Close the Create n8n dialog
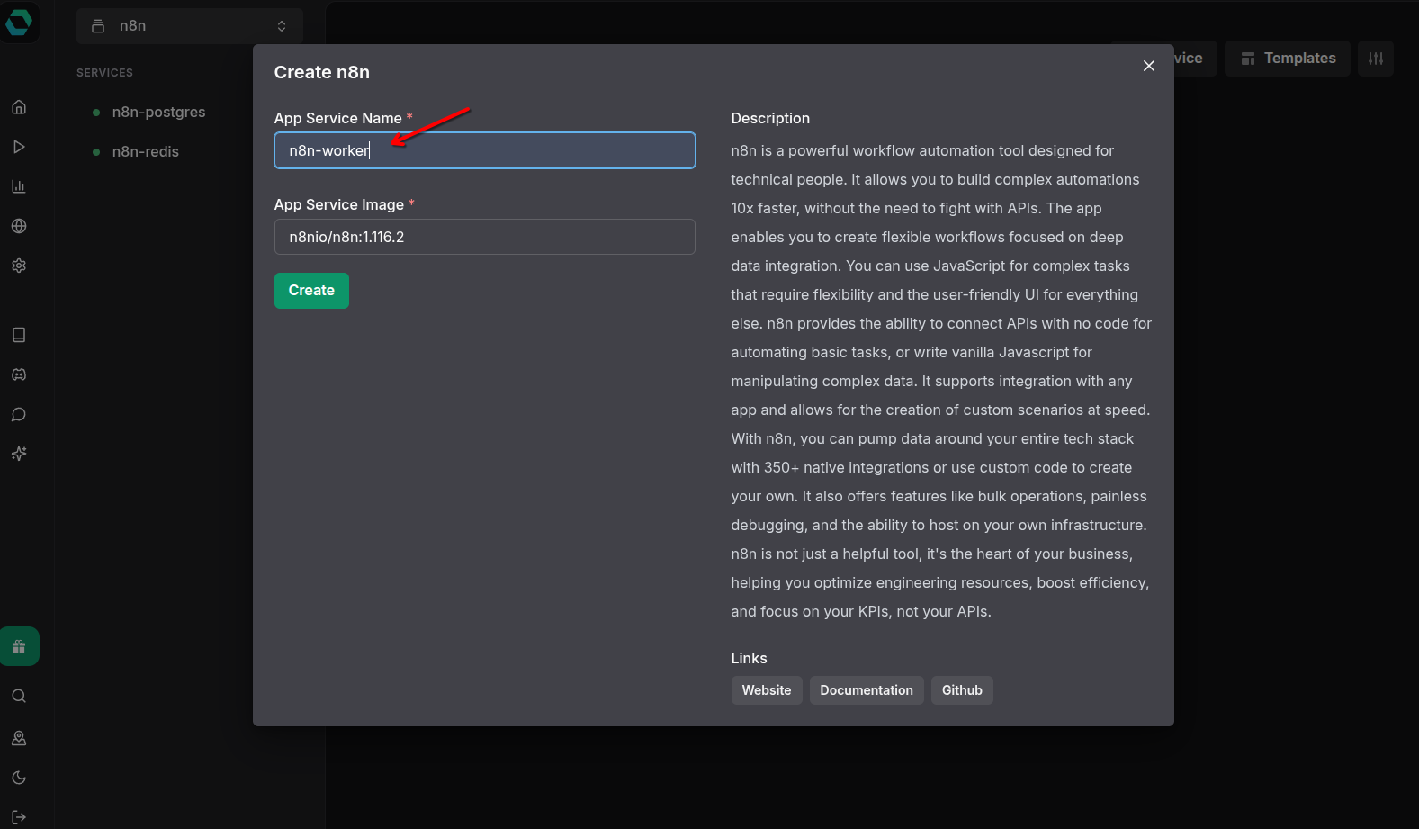The image size is (1419, 829). coord(1149,66)
